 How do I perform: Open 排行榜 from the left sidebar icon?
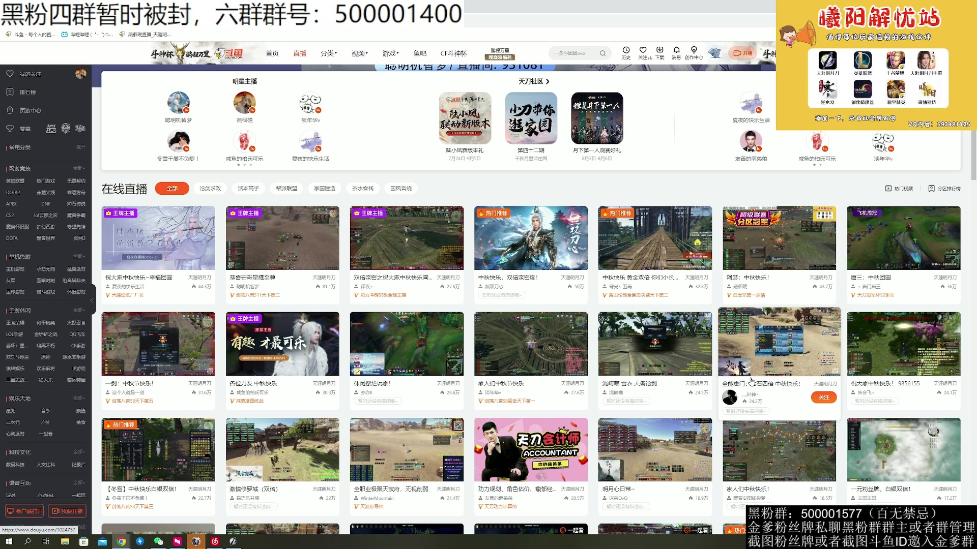click(10, 92)
